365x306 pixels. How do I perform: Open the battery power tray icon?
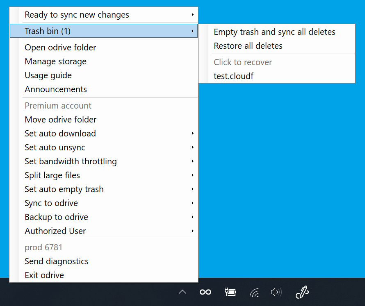[x=230, y=292]
